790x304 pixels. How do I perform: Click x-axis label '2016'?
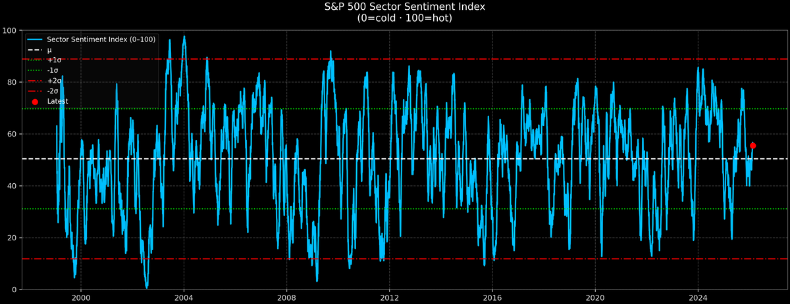(492, 297)
